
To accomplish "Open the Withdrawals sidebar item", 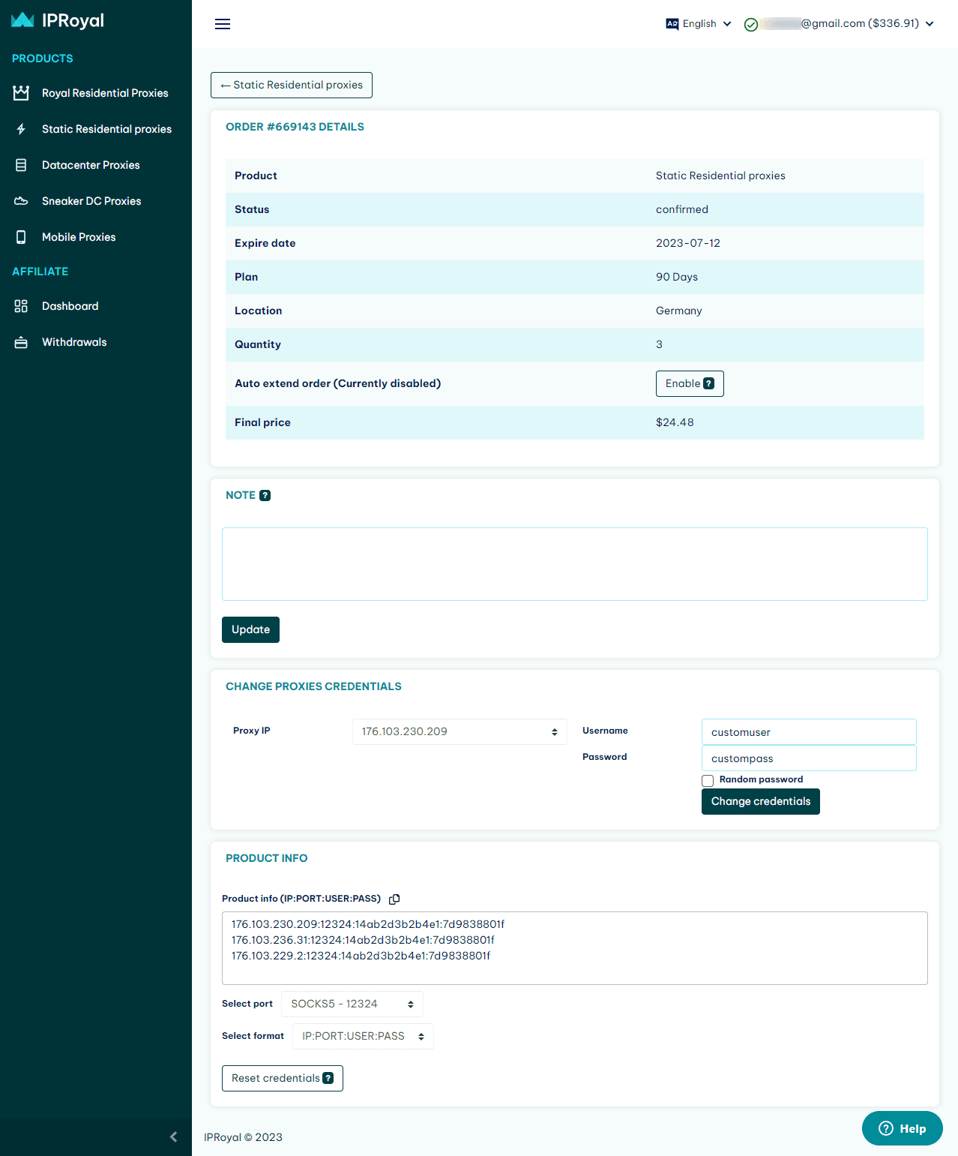I will (96, 342).
